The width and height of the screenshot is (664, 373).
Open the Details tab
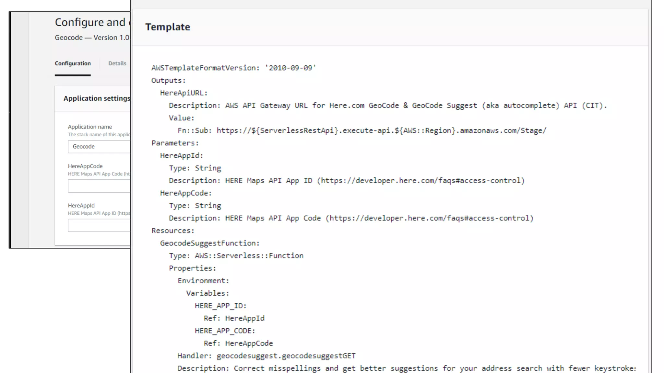[x=117, y=63]
